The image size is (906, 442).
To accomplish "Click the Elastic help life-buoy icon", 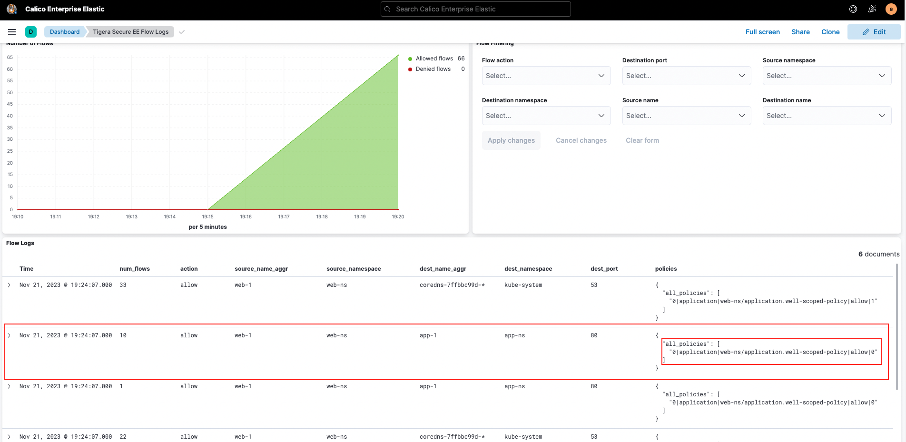I will coord(853,9).
